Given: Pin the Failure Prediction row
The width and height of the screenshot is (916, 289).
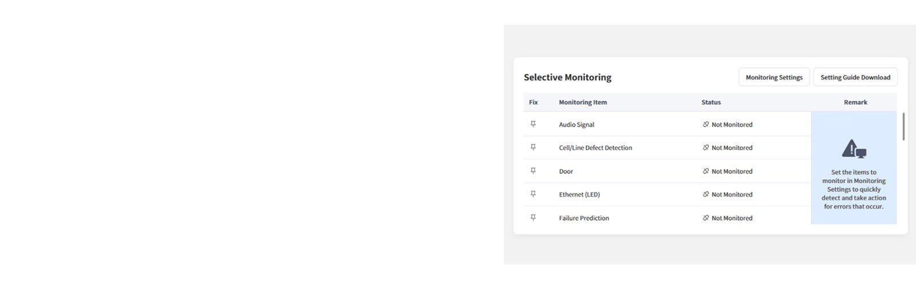Looking at the screenshot, I should (533, 218).
